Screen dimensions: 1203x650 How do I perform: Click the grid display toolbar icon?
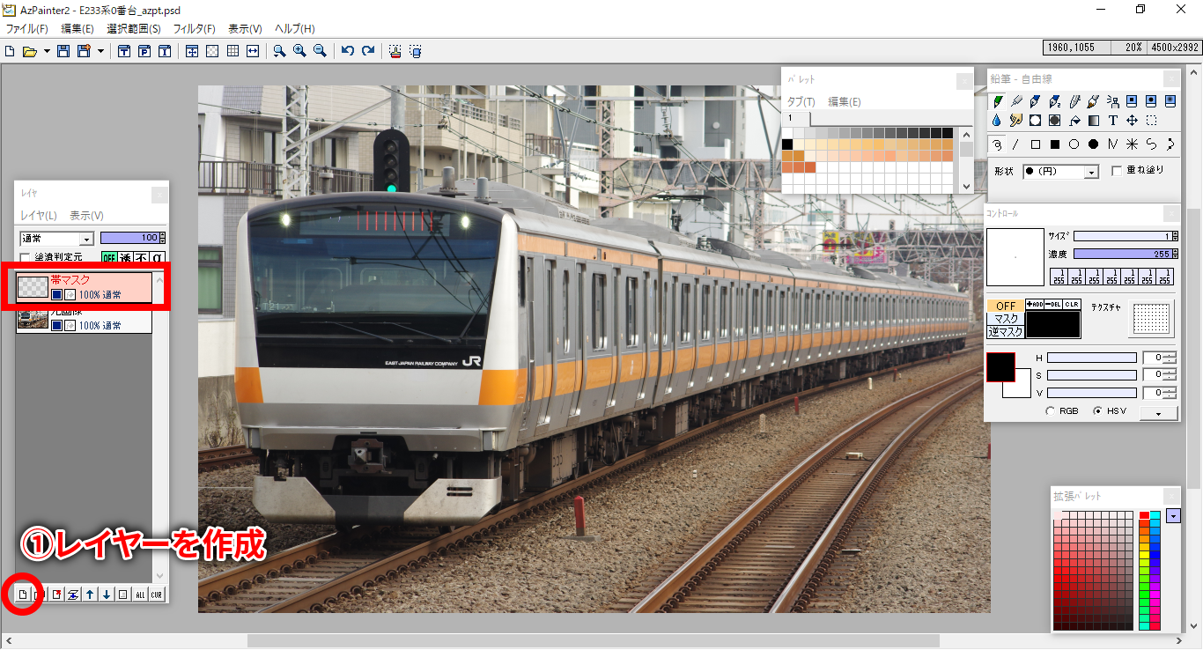232,52
